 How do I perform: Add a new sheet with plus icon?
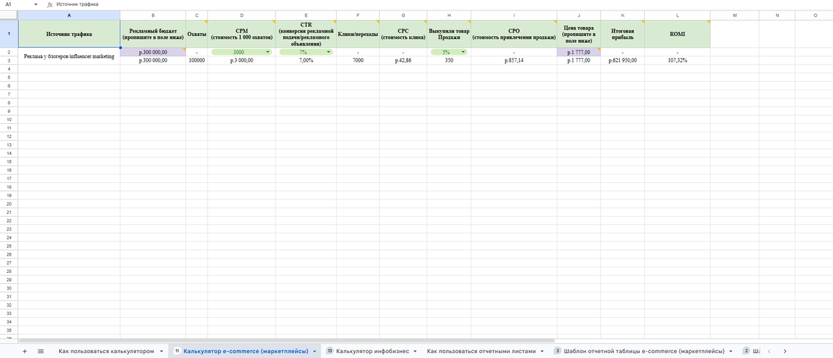tap(24, 351)
